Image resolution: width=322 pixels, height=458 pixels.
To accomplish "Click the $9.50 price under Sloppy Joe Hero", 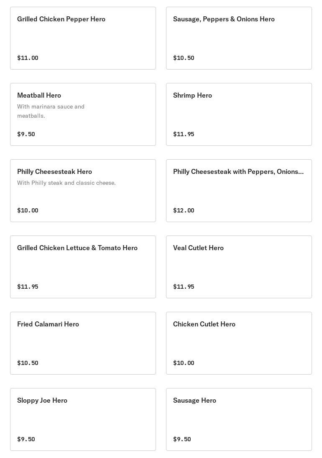I will click(26, 439).
